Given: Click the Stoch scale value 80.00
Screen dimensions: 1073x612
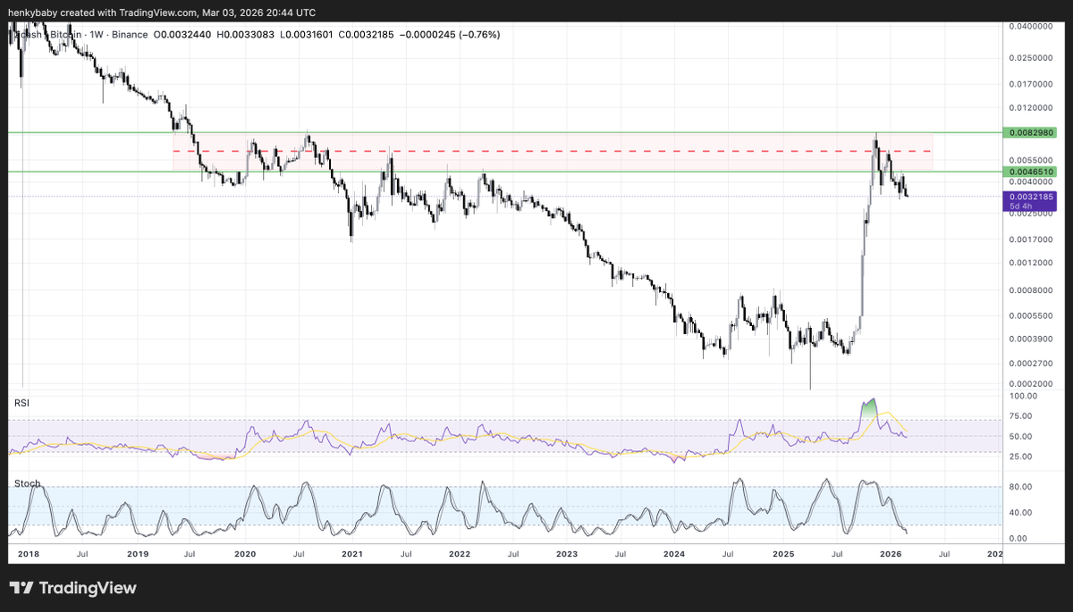Looking at the screenshot, I should 1022,487.
